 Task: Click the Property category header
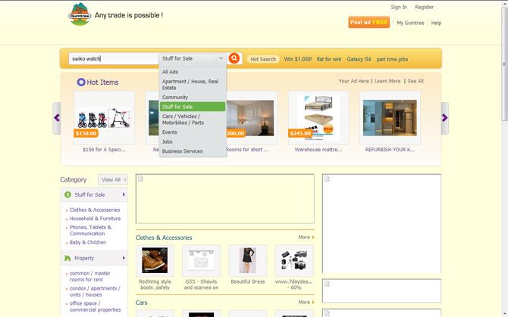coord(94,258)
